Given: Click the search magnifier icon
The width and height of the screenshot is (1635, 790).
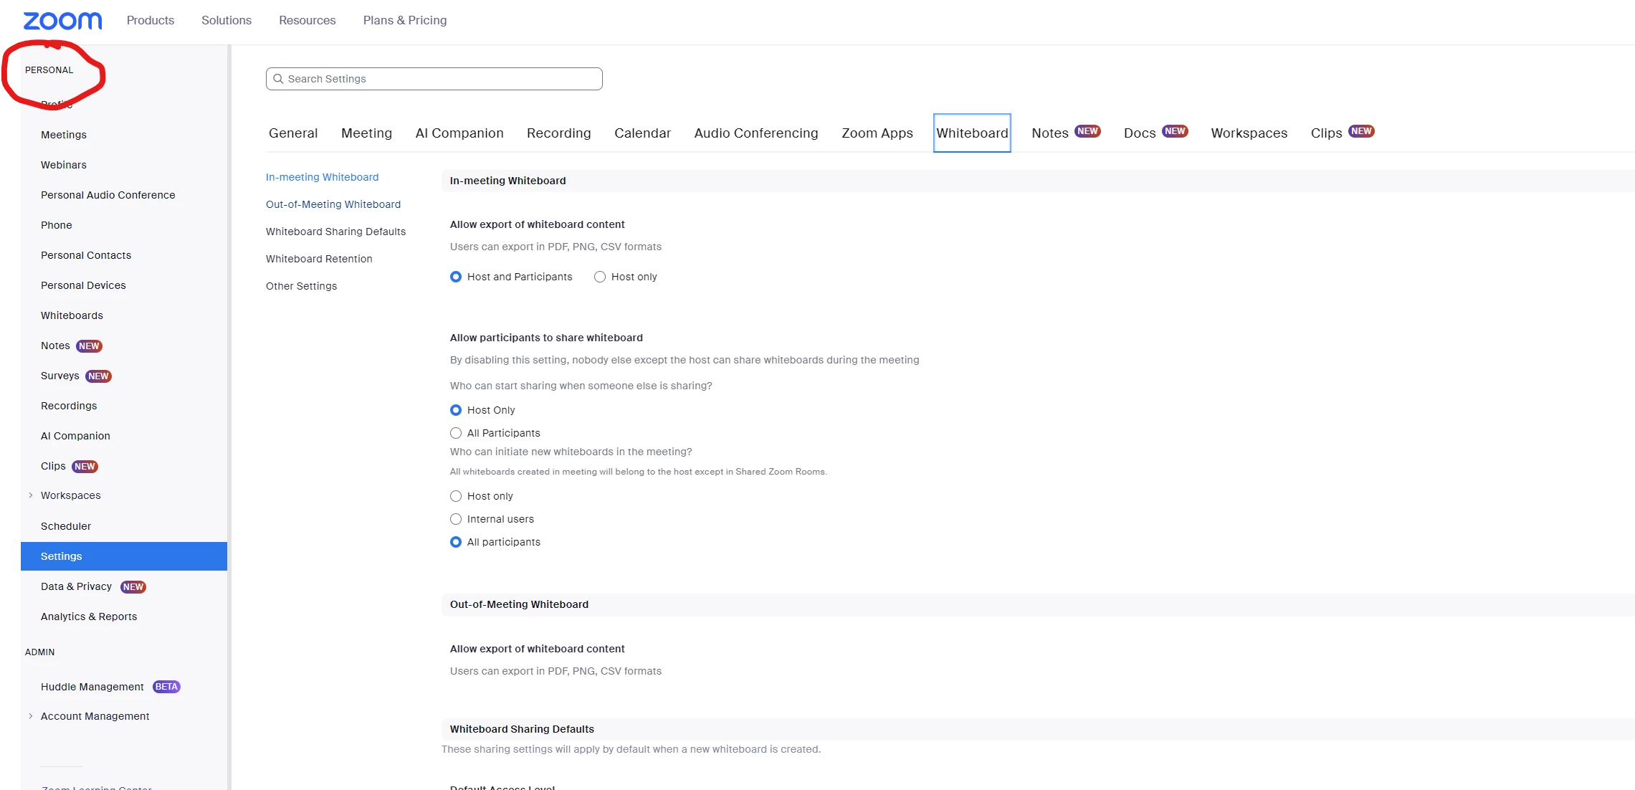Looking at the screenshot, I should pos(278,79).
